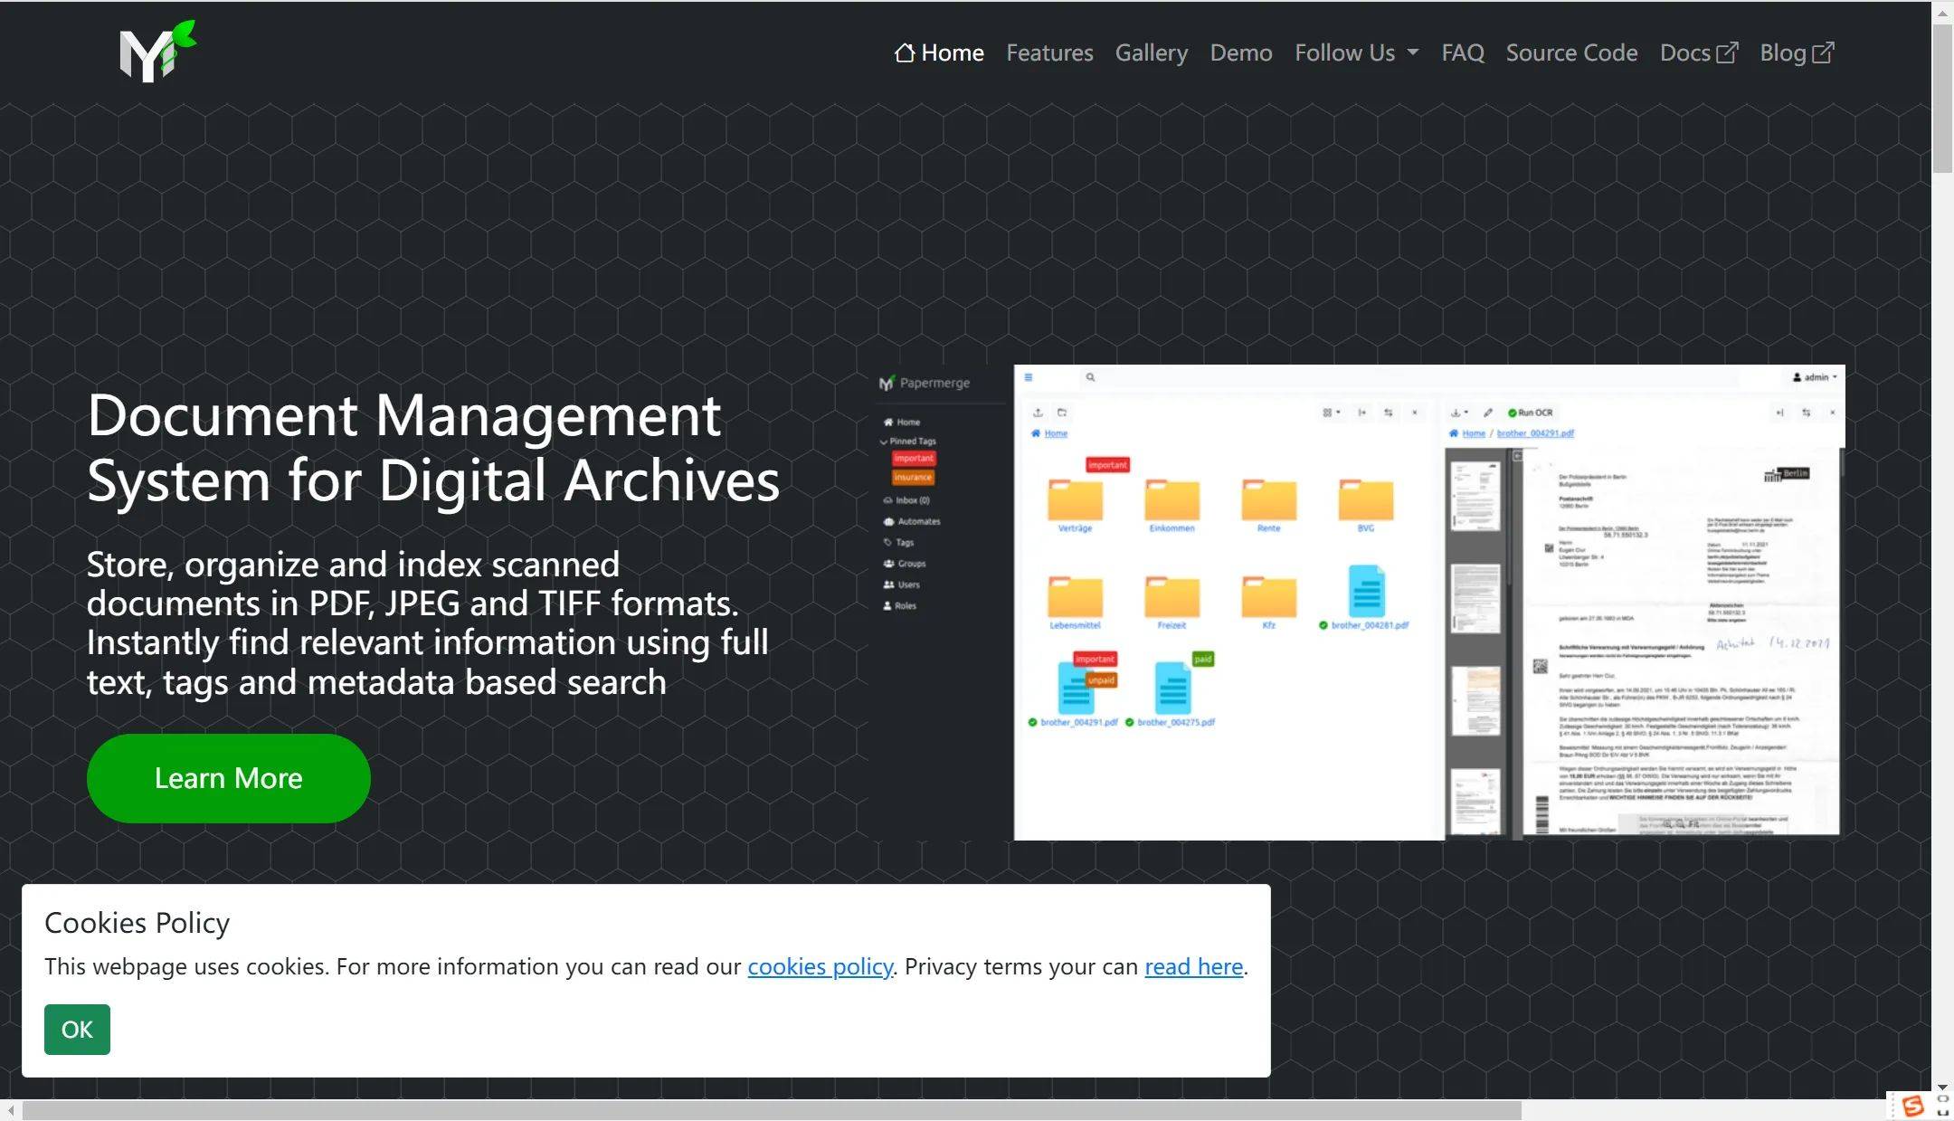Click the Cookies Policy heading
The image size is (1954, 1121).
tap(137, 923)
